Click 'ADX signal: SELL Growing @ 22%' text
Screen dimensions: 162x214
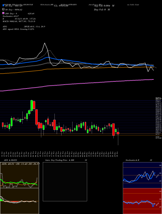pyautogui.click(x=18, y=29)
